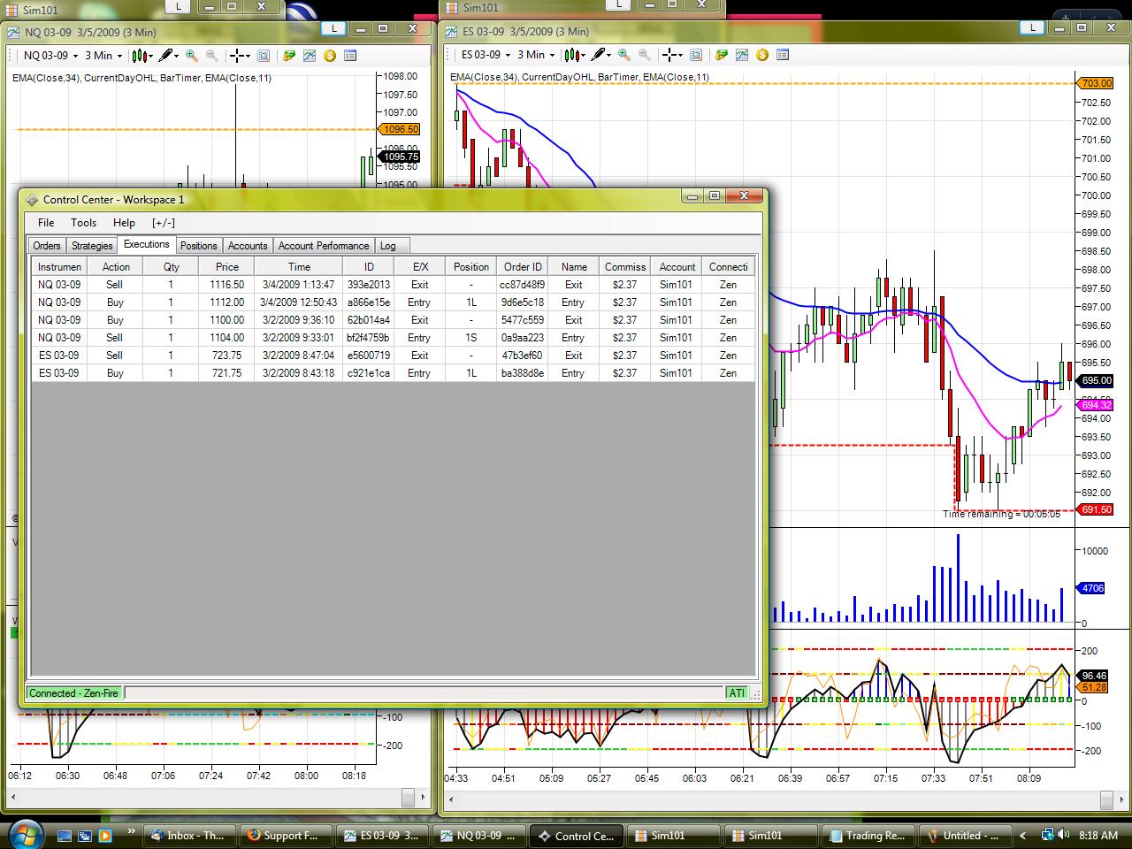This screenshot has height=849, width=1132.
Task: Sort by the Time column header
Action: (x=299, y=266)
